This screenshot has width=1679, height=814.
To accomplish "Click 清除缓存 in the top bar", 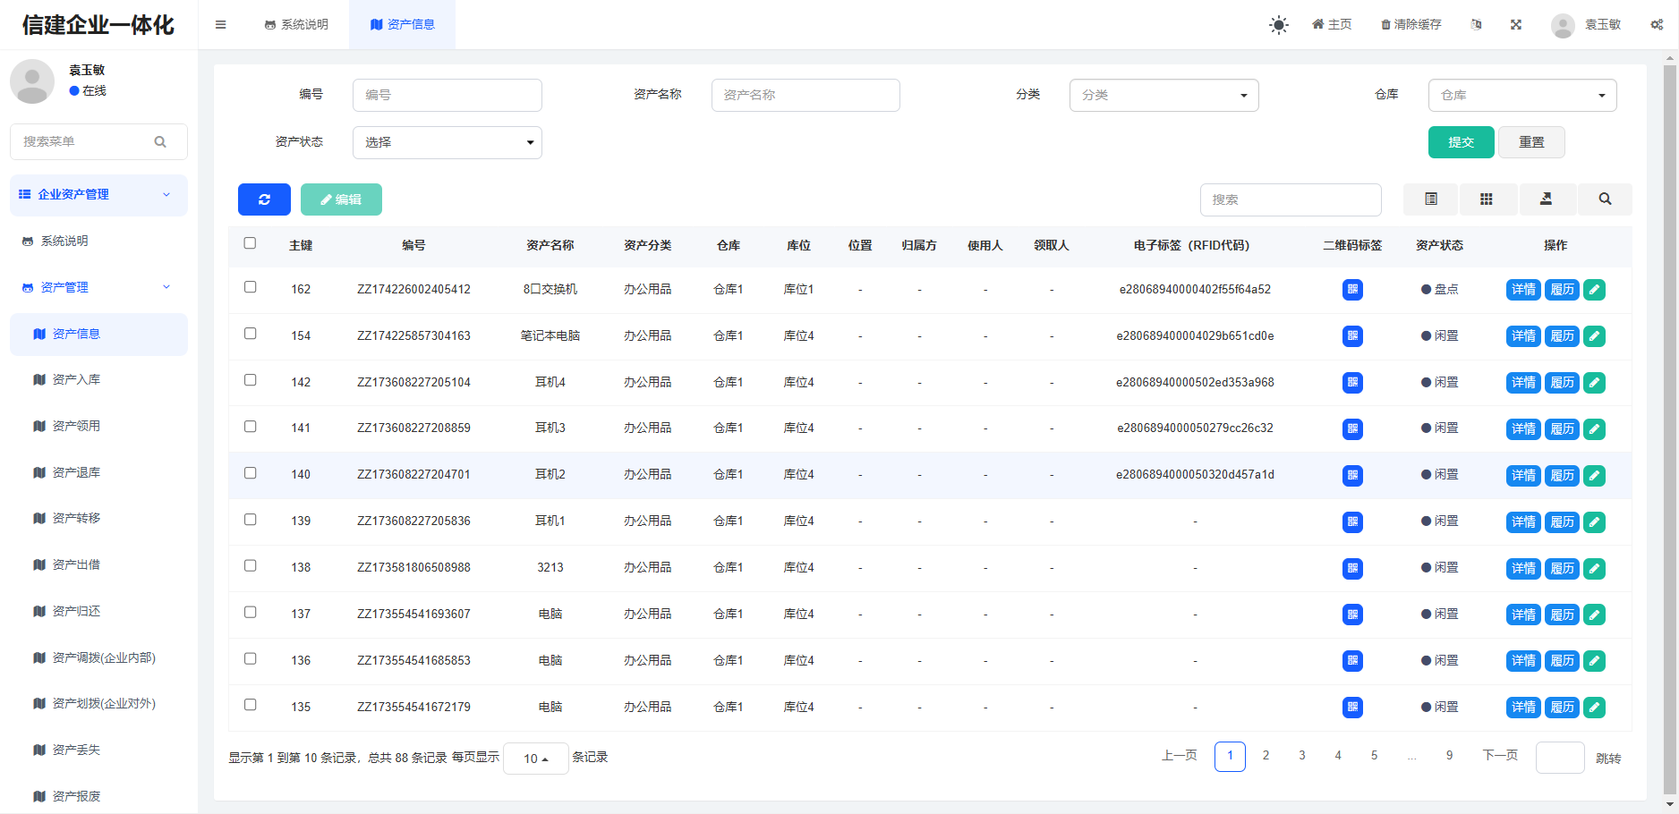I will coord(1411,25).
